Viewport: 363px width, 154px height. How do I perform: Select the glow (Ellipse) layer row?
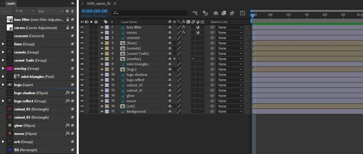coord(38,125)
